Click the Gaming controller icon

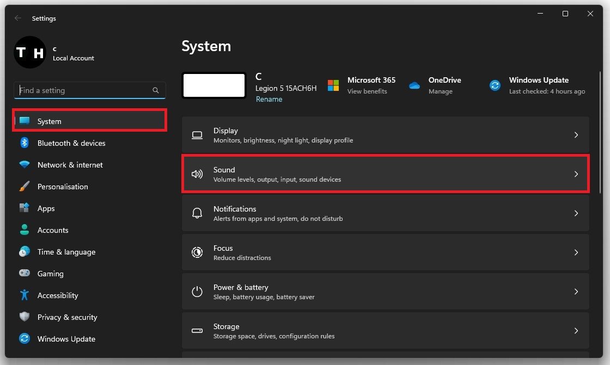click(x=25, y=274)
